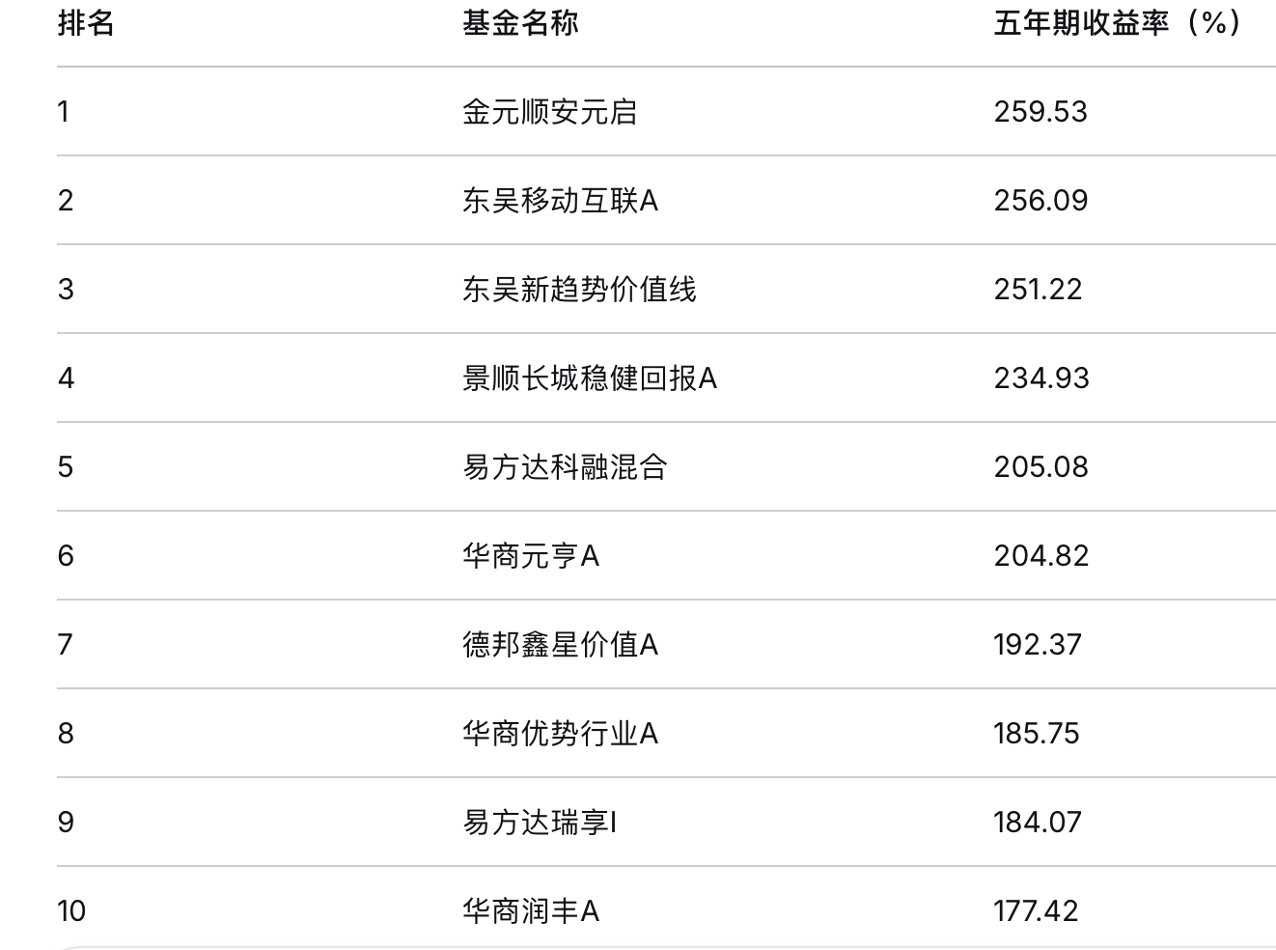
Task: Click the 排名 column header
Action: click(x=86, y=23)
